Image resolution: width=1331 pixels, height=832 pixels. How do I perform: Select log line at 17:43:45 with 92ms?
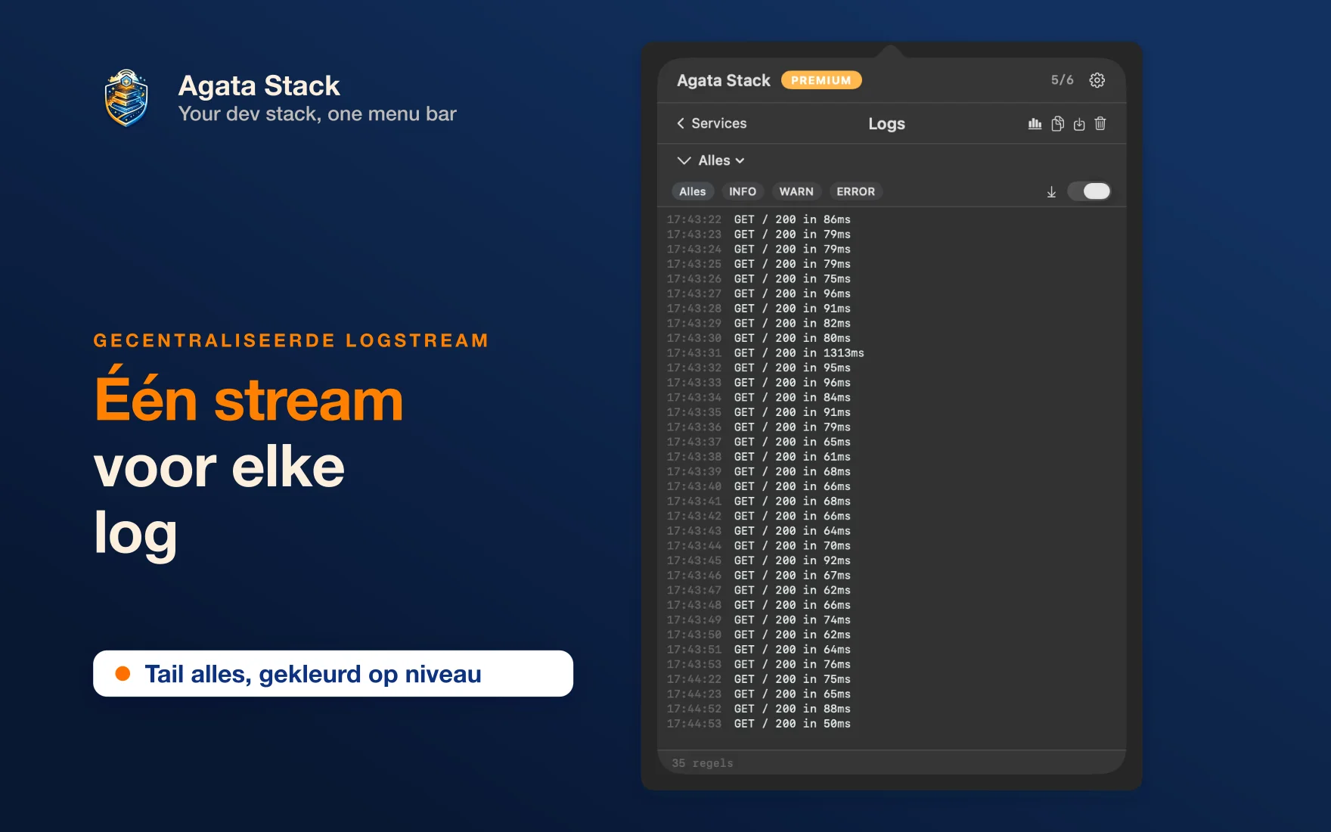(x=759, y=560)
